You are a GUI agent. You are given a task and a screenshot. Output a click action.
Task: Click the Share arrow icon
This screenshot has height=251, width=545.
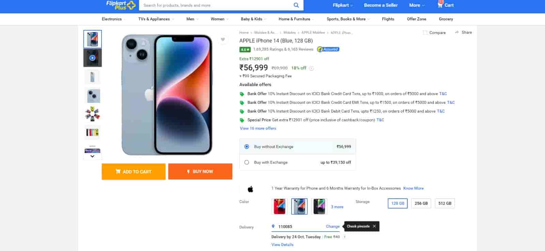(457, 32)
